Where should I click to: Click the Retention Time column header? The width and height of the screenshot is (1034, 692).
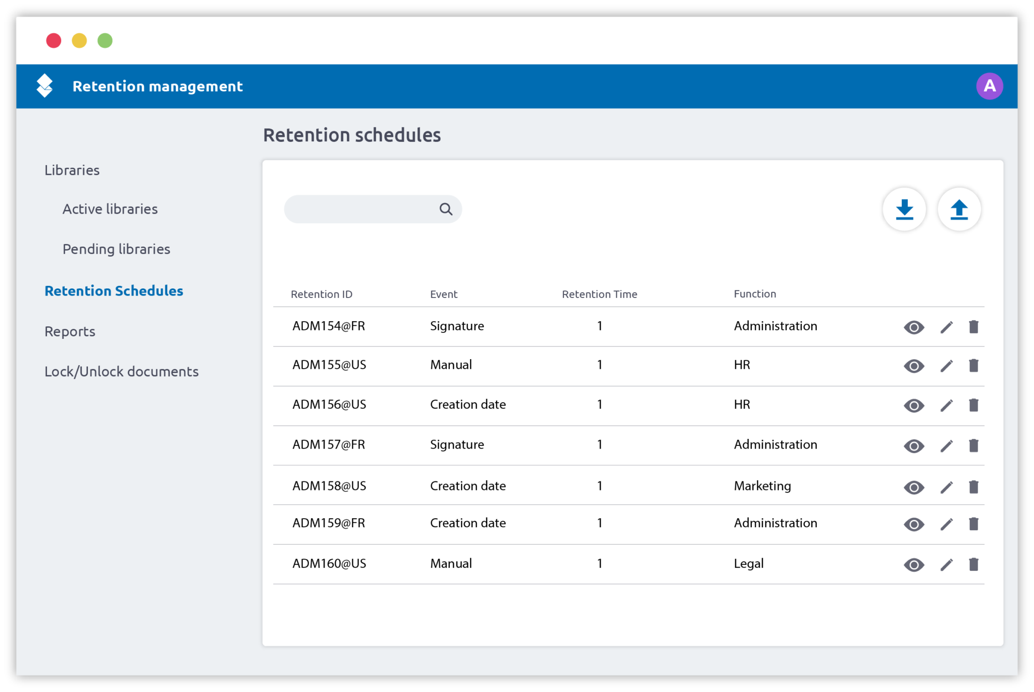tap(599, 294)
